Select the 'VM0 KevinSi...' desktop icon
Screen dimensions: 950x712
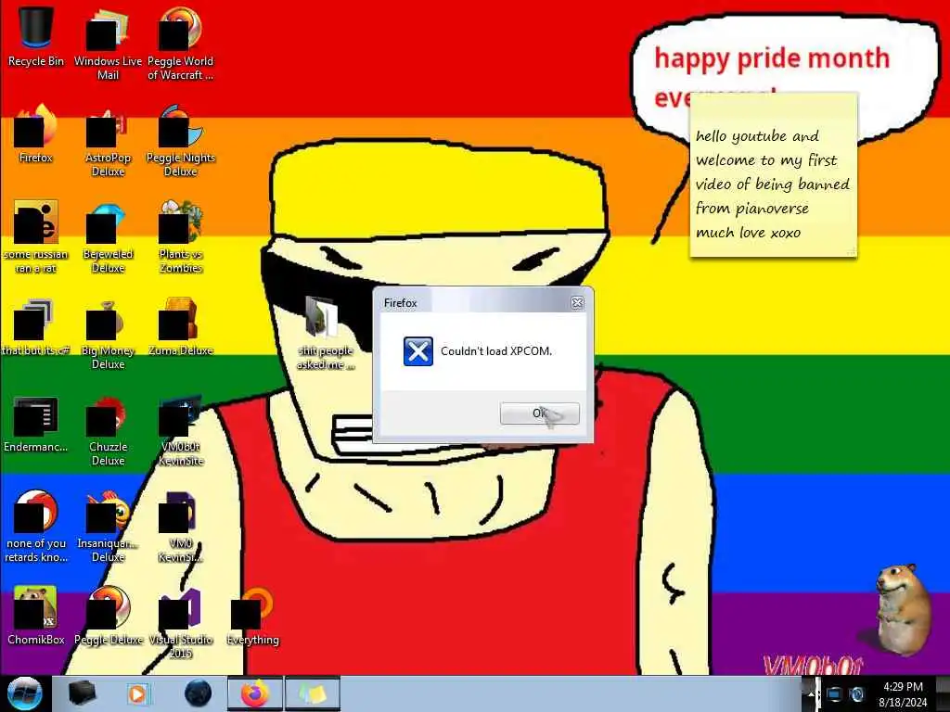181,527
